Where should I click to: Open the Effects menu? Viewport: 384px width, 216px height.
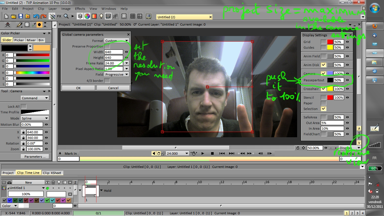click(80, 9)
